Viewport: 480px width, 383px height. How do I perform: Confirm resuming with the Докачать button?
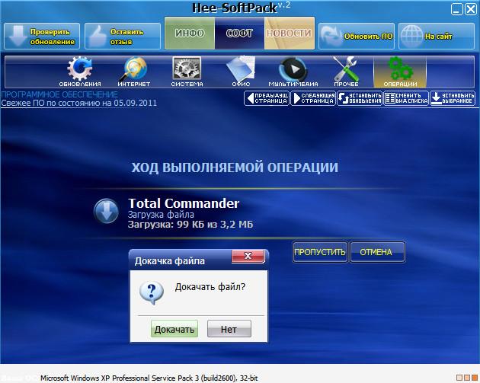tap(174, 329)
